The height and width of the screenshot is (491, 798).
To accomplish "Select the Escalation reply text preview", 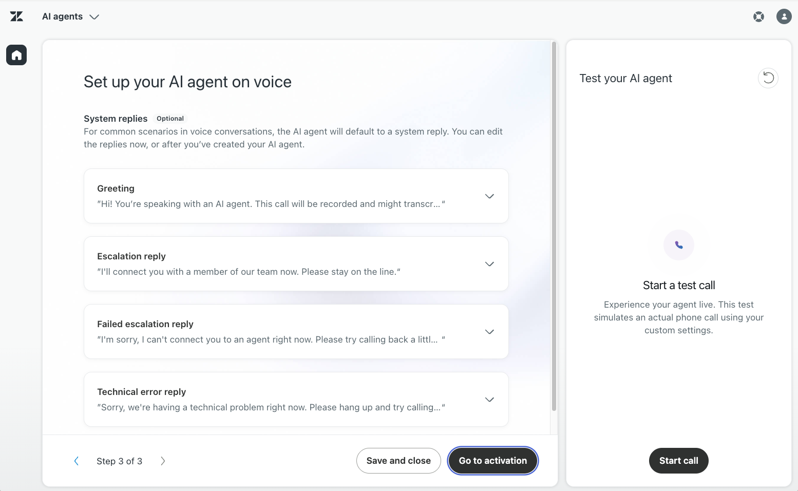I will coord(249,272).
